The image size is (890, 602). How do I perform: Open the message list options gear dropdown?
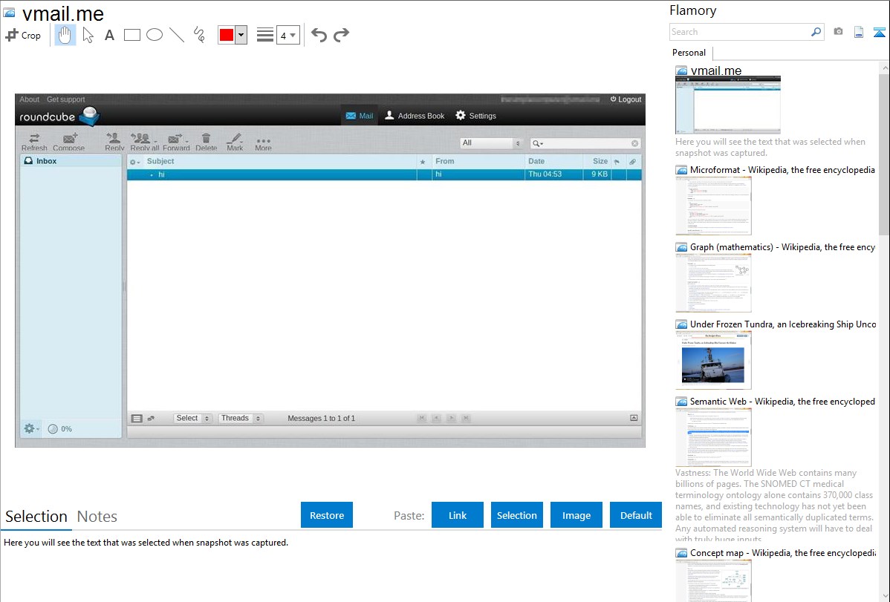click(x=134, y=162)
